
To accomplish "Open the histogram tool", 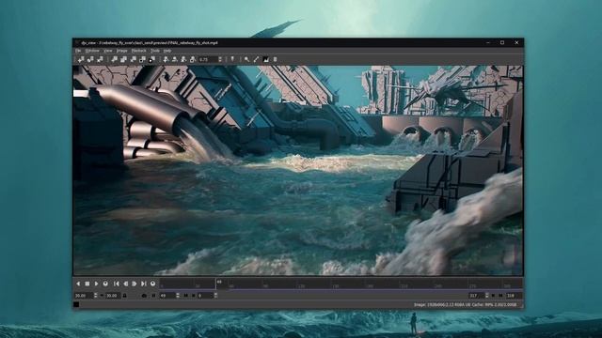I will point(265,59).
